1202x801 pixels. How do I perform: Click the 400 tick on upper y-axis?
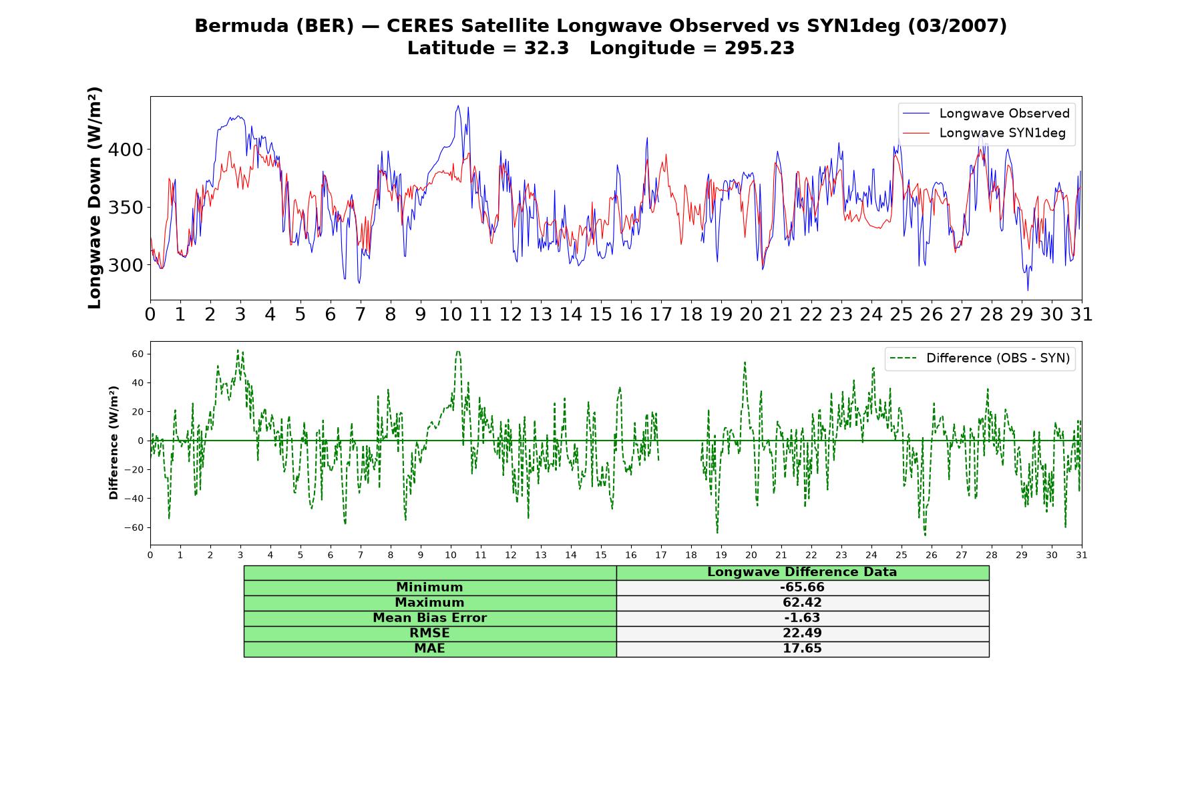(x=126, y=150)
